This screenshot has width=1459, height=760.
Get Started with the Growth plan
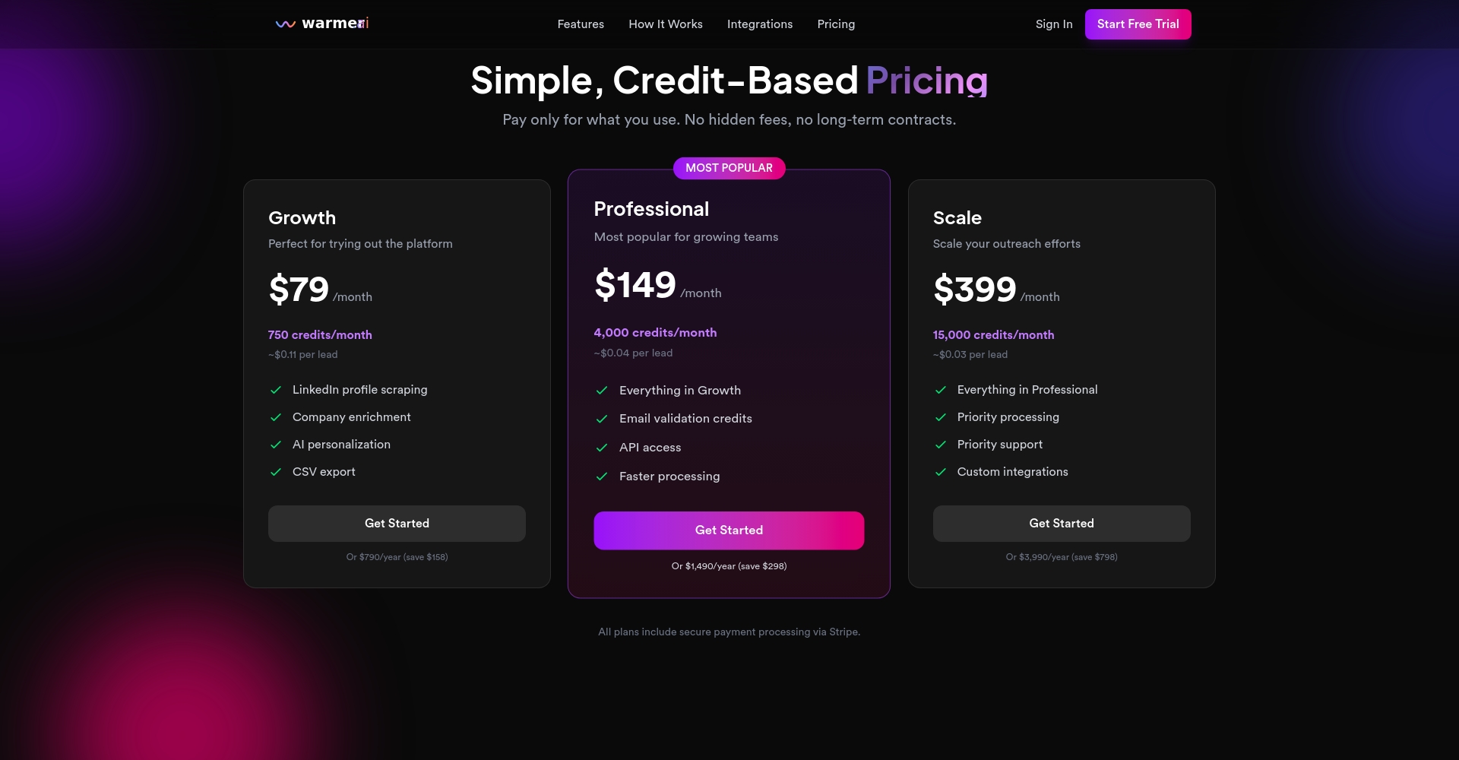[x=397, y=524]
